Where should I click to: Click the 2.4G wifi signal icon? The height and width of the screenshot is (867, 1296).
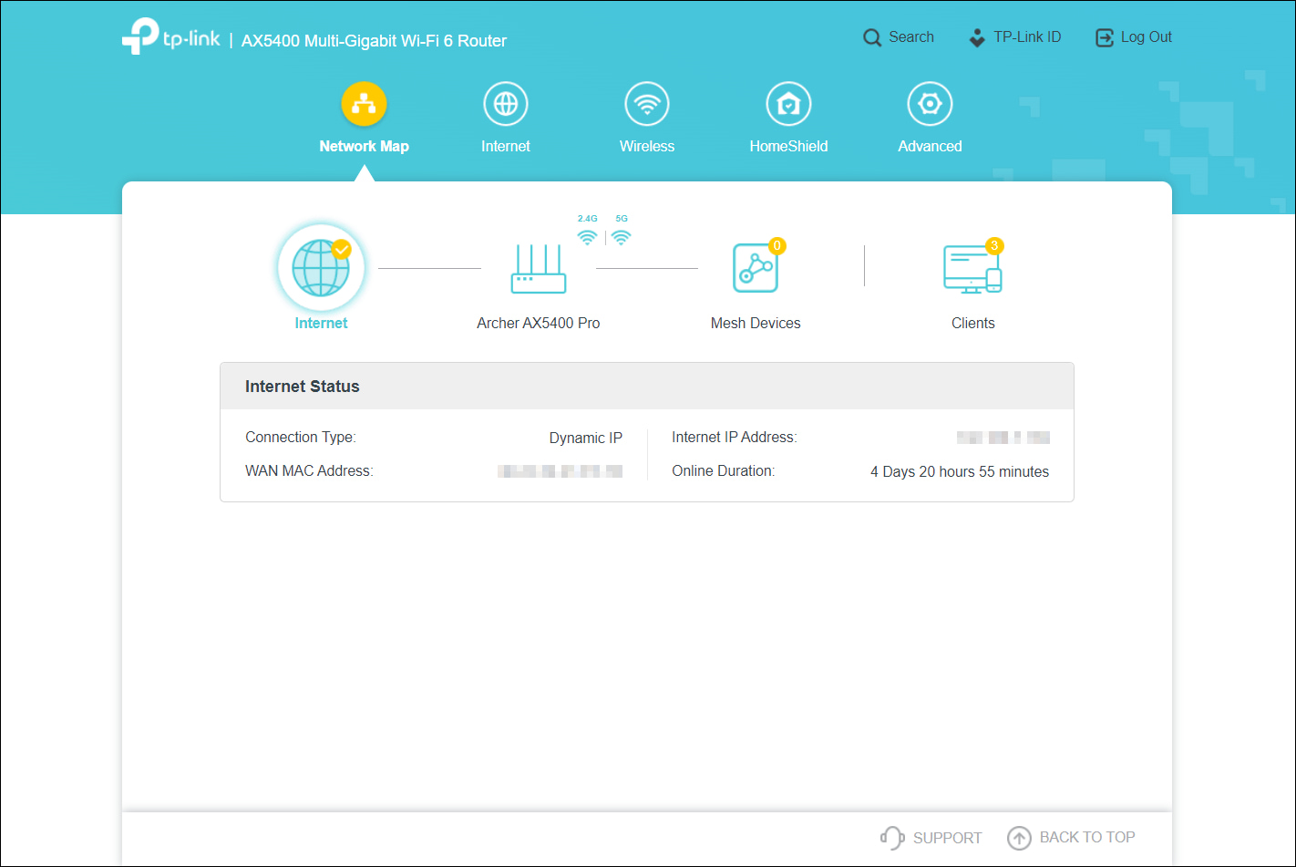coord(588,237)
